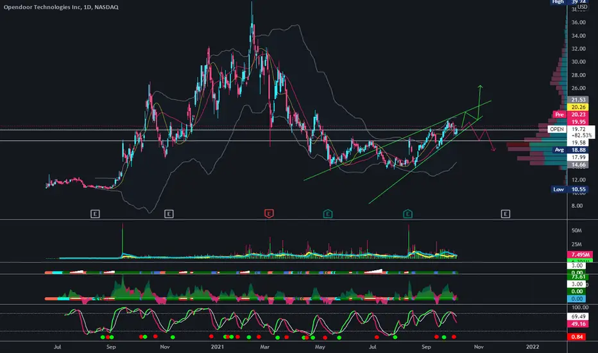This screenshot has width=598, height=353.
Task: Select the green upward projection arrow drawing
Action: coord(479,101)
